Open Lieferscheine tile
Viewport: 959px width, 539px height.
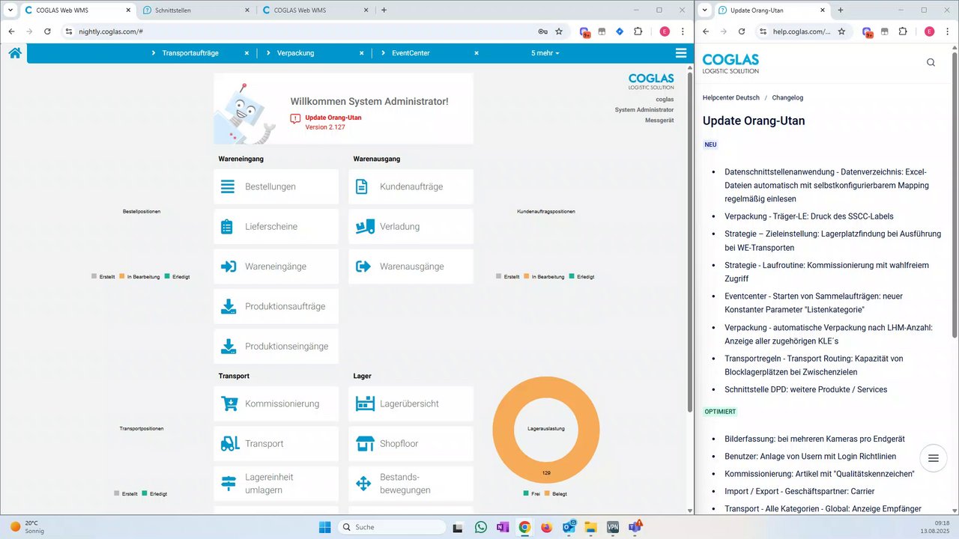[276, 226]
